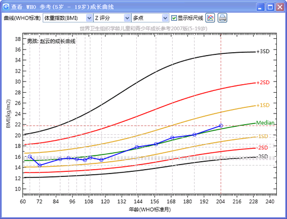The height and width of the screenshot is (219, 287).
Task: Click the data point at 72 months
Action: [39, 166]
